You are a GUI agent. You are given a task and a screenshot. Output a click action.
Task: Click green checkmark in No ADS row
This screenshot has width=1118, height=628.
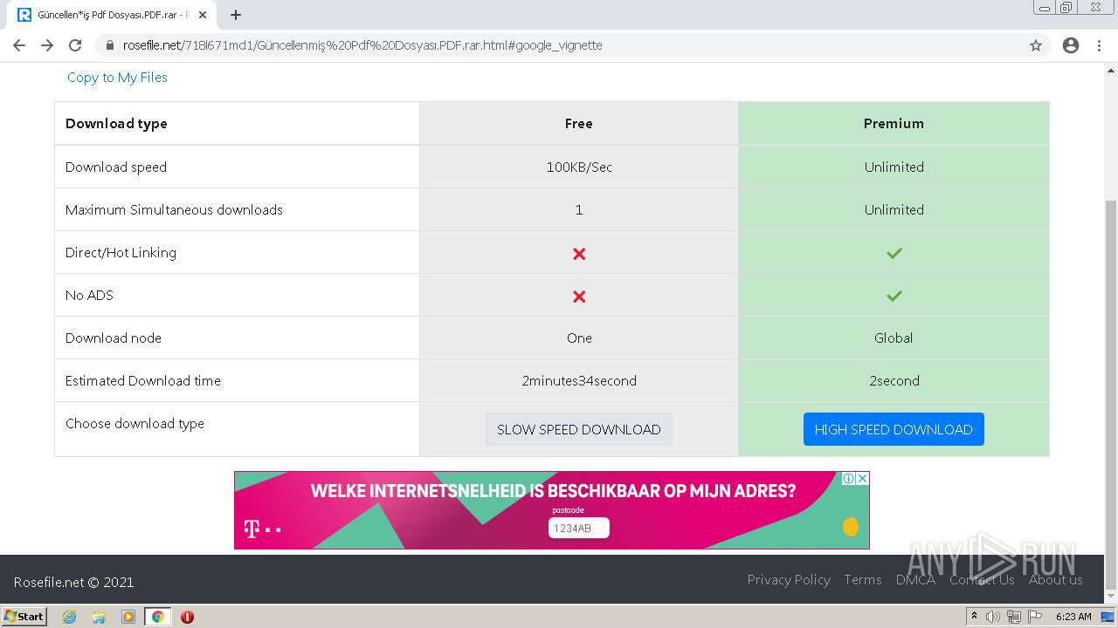tap(894, 296)
